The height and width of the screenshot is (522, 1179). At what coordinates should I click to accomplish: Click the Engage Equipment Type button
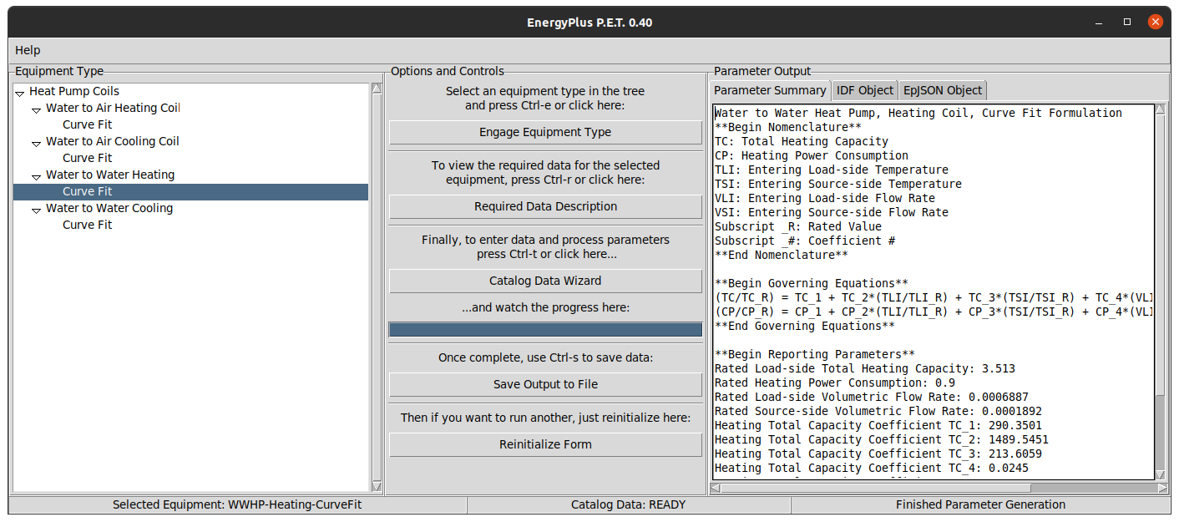point(545,132)
